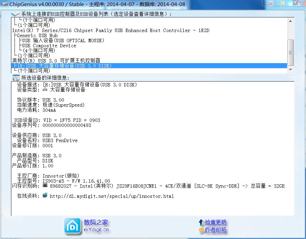Open the 作者邮箱 link
The width and height of the screenshot is (306, 239).
215,230
